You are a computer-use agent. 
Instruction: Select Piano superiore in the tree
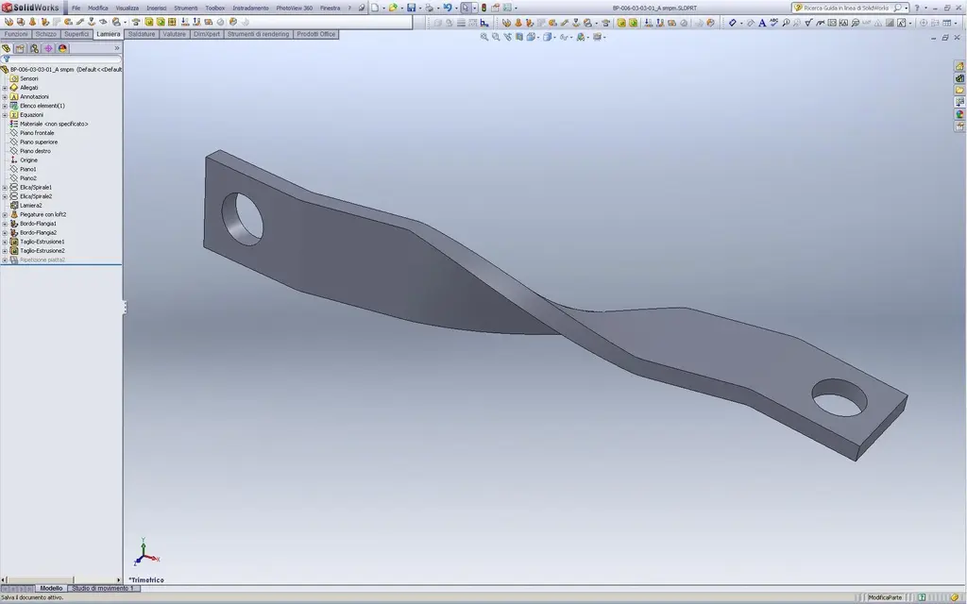(x=38, y=142)
